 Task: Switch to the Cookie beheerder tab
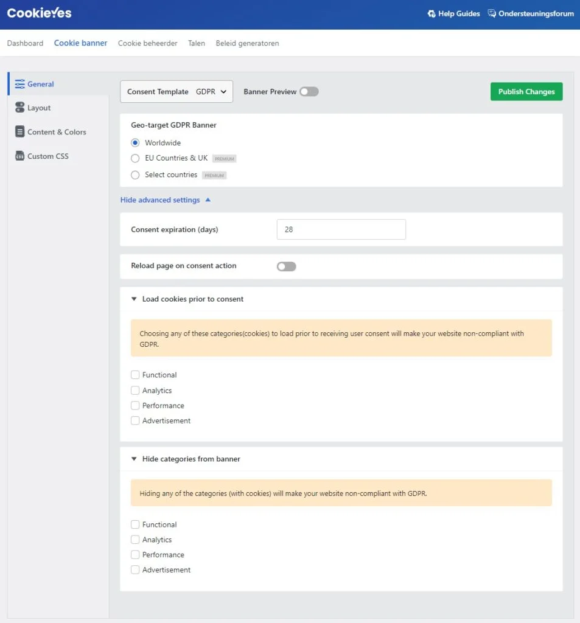coord(147,43)
